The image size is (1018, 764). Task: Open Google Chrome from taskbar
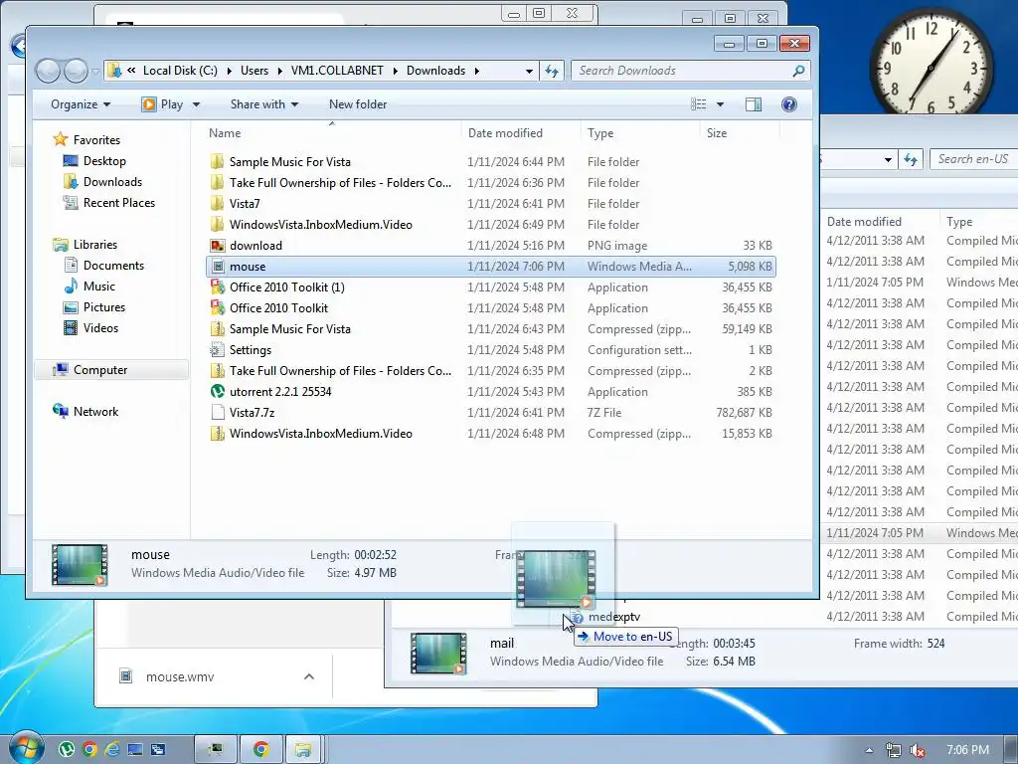pyautogui.click(x=261, y=750)
